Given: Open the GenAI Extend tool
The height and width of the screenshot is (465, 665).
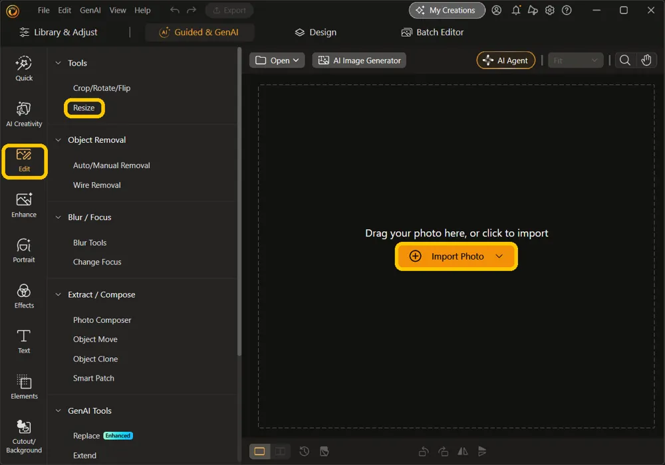Looking at the screenshot, I should pyautogui.click(x=85, y=456).
